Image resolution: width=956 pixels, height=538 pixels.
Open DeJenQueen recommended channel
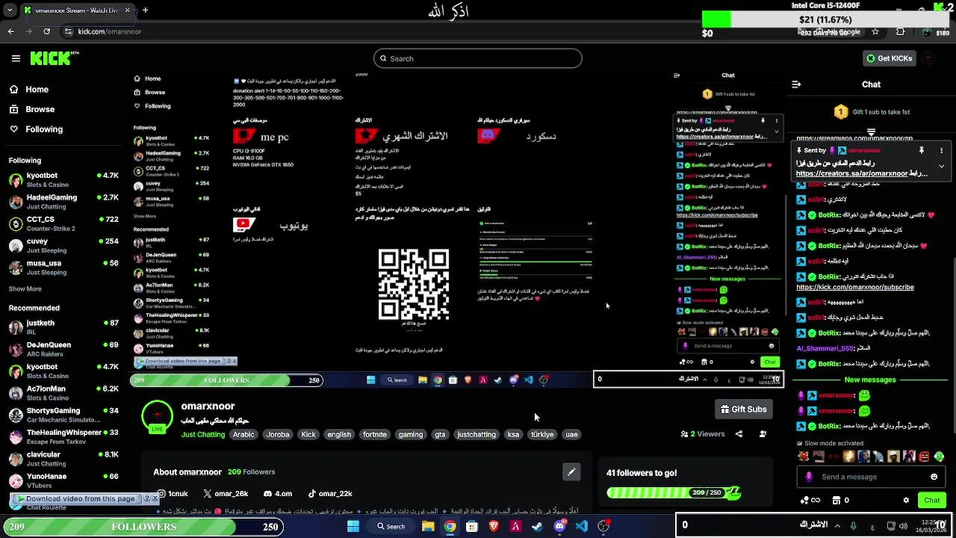pos(63,349)
